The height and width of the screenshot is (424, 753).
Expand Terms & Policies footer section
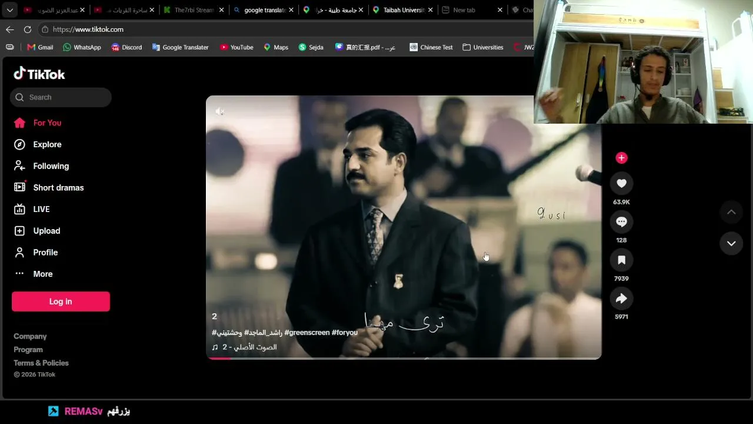pyautogui.click(x=41, y=363)
